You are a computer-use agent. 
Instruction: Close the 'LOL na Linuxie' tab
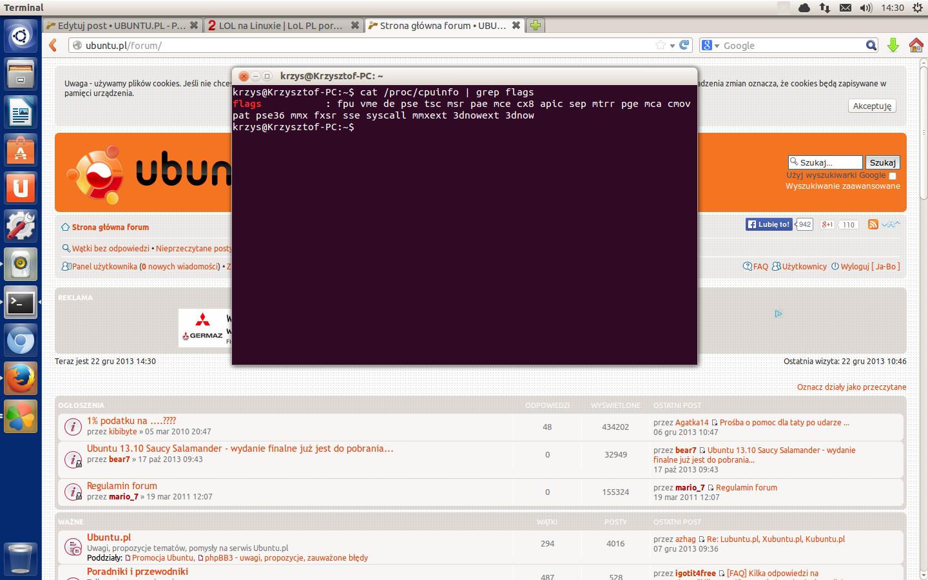[354, 26]
